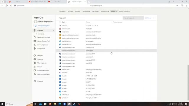Select the Без тегов filter

click(41, 34)
